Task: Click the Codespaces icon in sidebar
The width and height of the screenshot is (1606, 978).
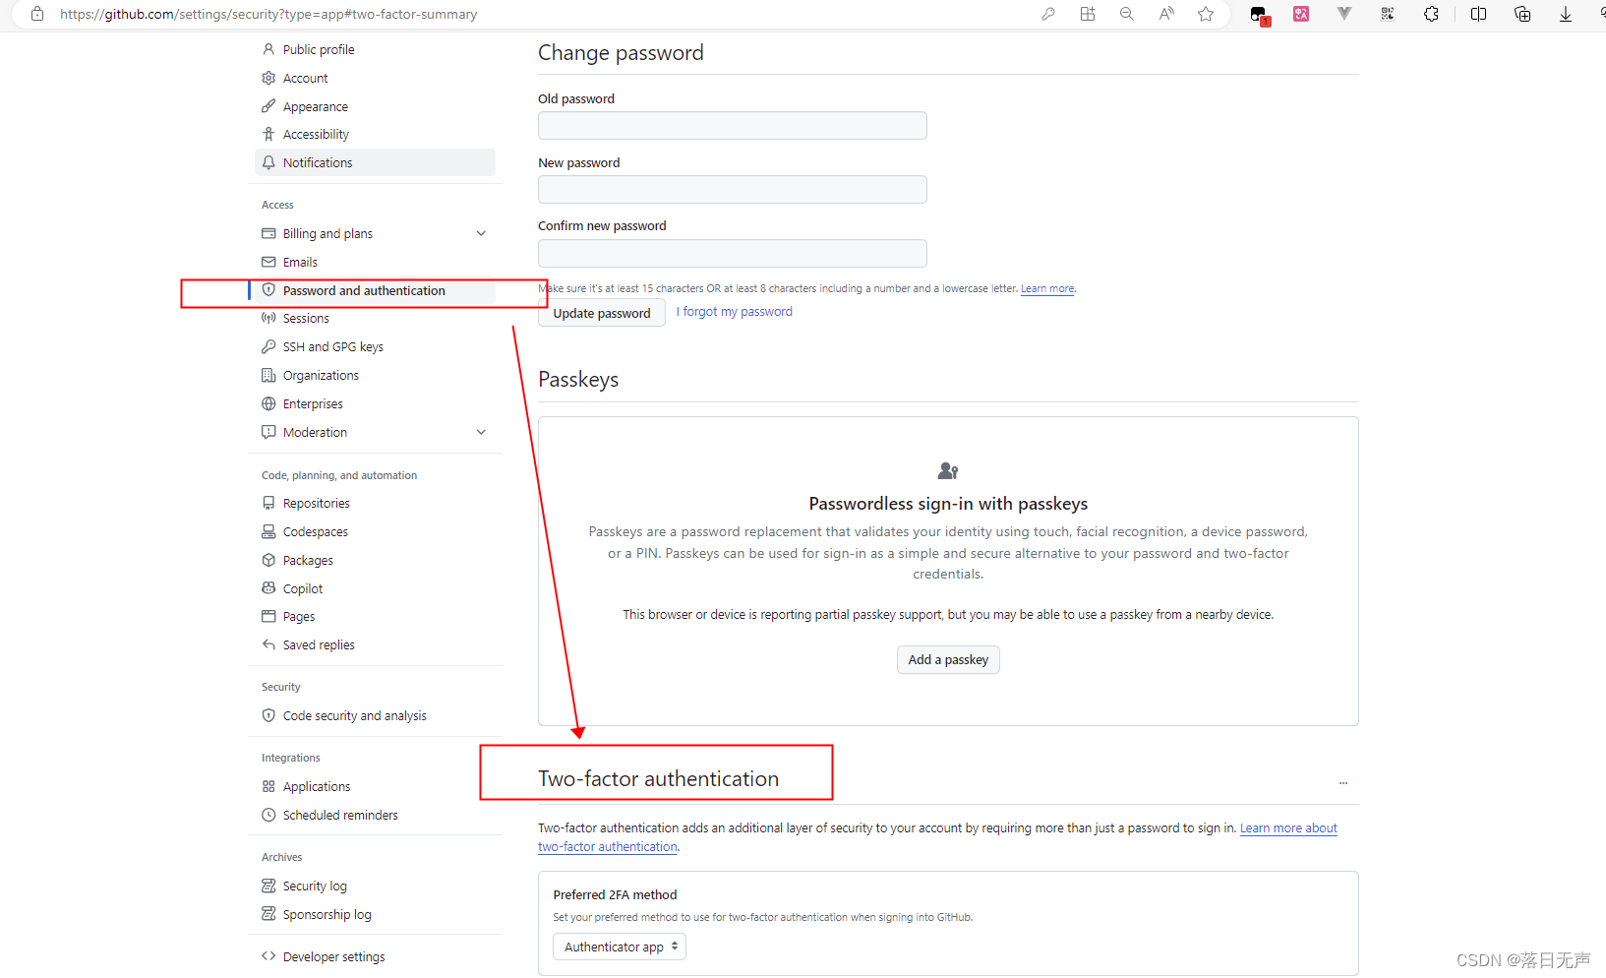Action: pos(268,531)
